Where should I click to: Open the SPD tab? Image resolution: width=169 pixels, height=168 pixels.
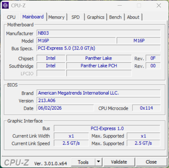click(75, 17)
